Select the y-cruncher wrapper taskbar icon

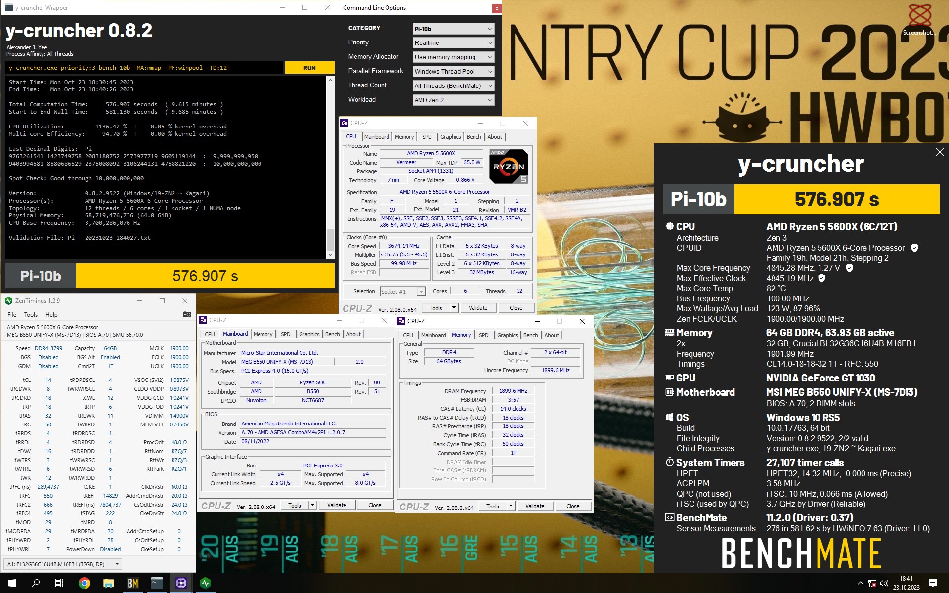pos(157,583)
